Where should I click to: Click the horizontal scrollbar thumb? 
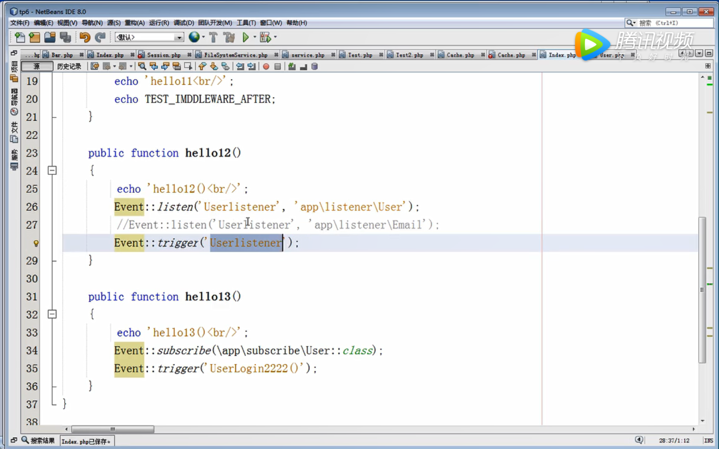click(x=113, y=429)
